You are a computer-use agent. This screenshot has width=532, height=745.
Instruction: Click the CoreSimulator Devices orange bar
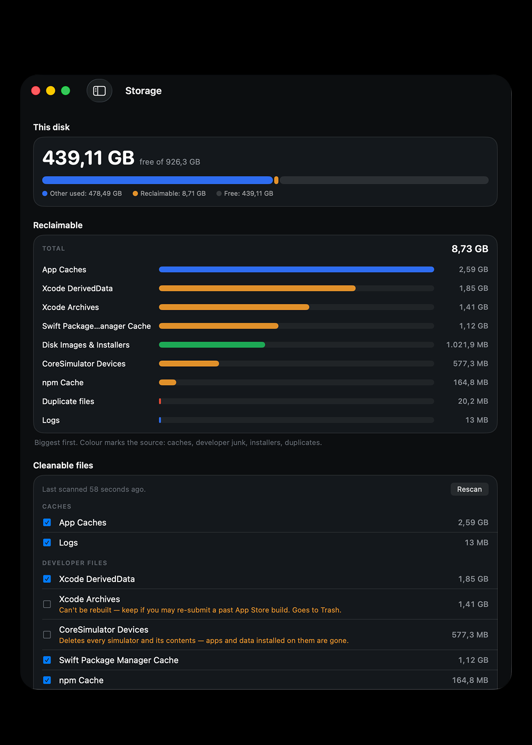click(189, 364)
